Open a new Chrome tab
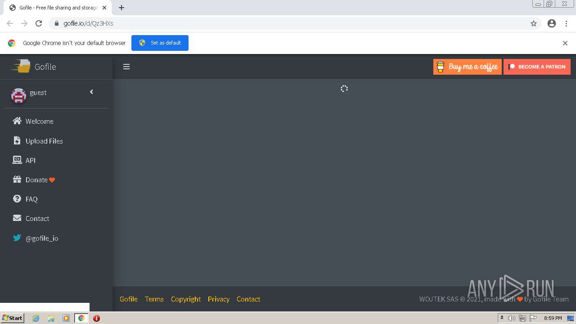576x324 pixels. pyautogui.click(x=121, y=8)
